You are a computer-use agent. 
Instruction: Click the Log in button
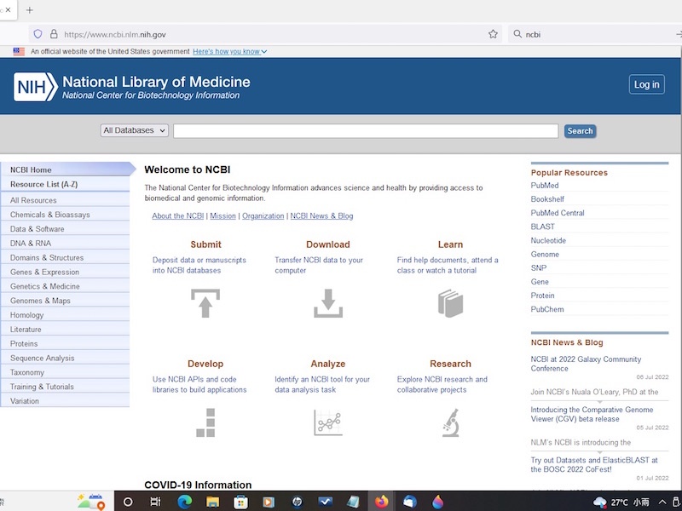point(646,84)
